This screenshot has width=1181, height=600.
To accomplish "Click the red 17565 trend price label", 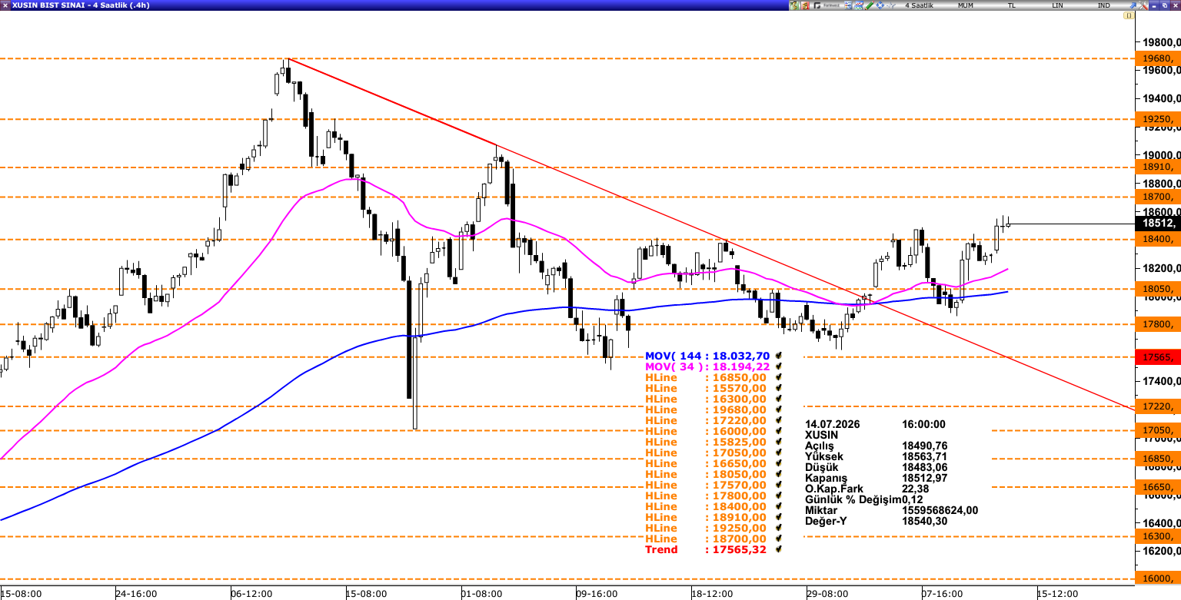I will tap(1158, 357).
